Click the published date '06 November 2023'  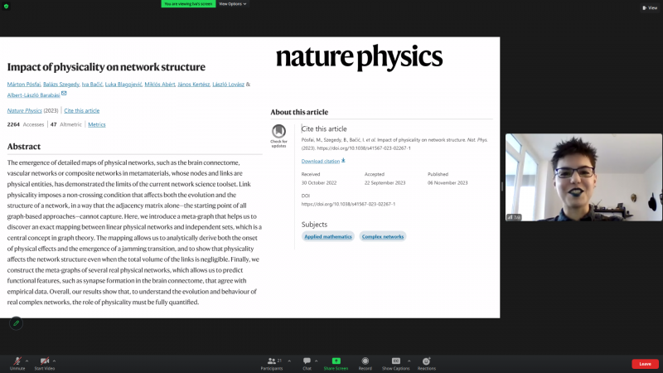448,182
